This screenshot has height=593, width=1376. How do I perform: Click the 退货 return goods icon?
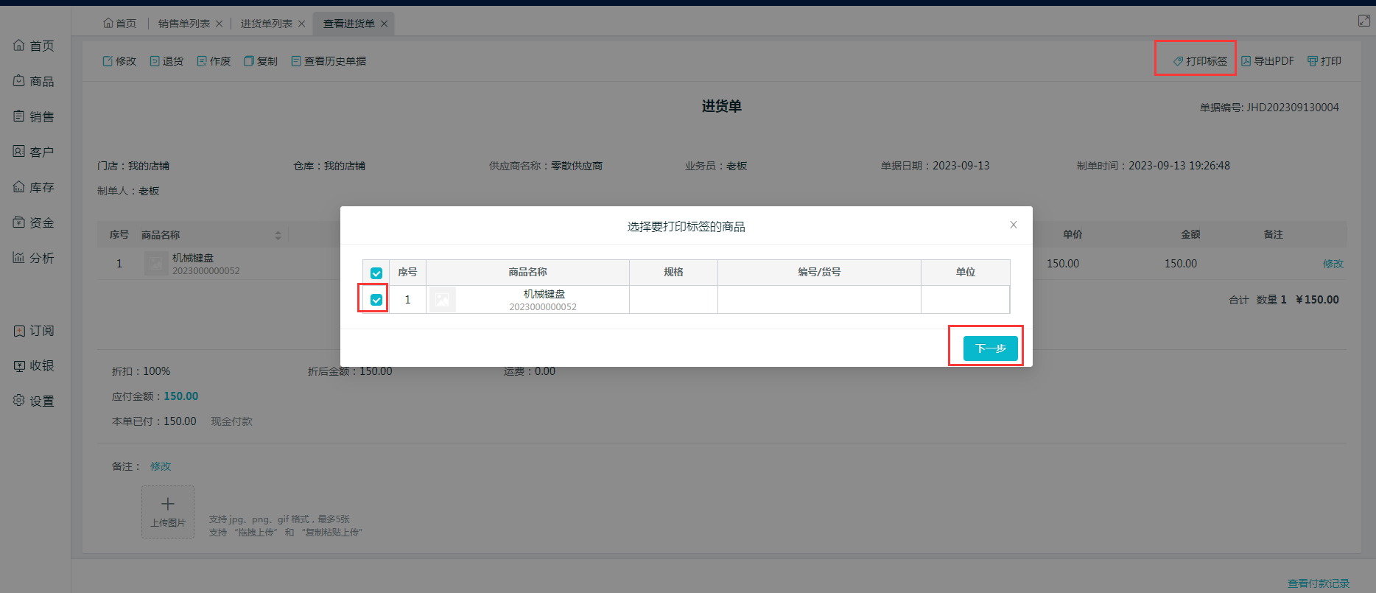coord(155,61)
